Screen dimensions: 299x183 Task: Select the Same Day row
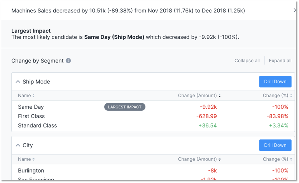coord(153,107)
